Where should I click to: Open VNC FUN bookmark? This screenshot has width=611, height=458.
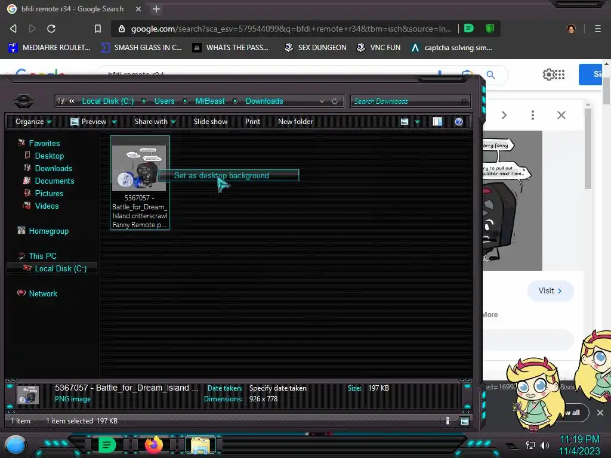(379, 48)
